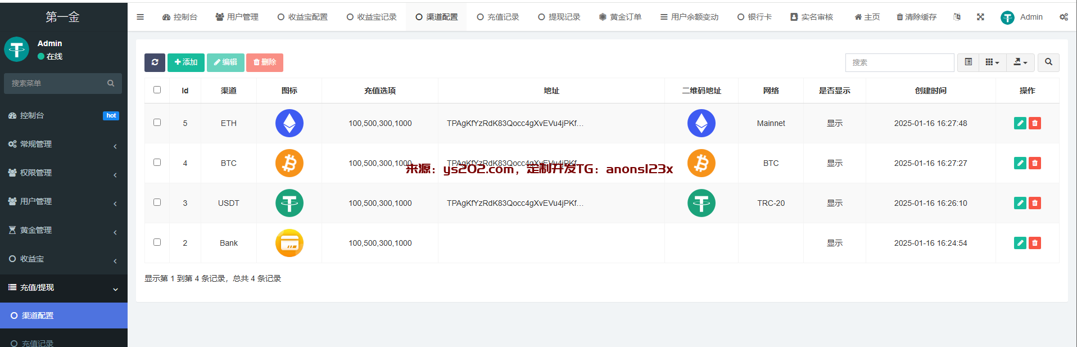Viewport: 1077px width, 347px height.
Task: Toggle the sidebar hamburger menu icon
Action: [x=141, y=17]
